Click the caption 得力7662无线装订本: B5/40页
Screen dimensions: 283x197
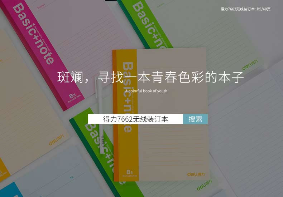tap(245, 9)
